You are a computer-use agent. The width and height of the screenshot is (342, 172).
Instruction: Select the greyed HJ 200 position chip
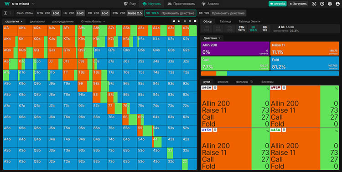(x=218, y=29)
